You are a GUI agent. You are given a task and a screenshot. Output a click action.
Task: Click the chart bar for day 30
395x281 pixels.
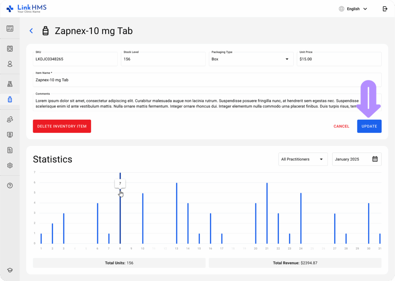coord(368,223)
